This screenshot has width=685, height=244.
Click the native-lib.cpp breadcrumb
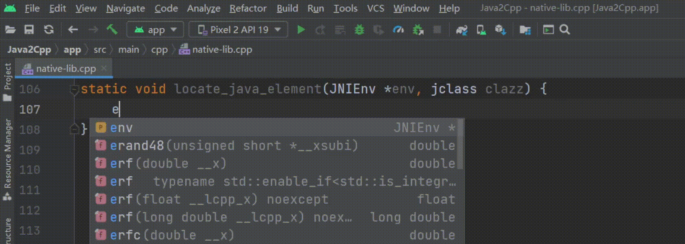216,50
